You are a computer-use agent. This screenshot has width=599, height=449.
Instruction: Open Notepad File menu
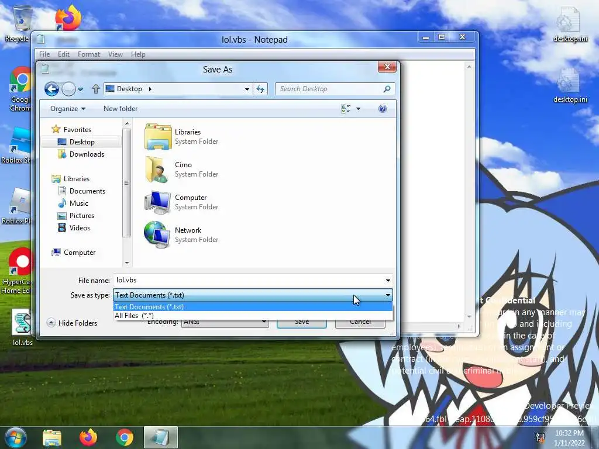point(44,54)
